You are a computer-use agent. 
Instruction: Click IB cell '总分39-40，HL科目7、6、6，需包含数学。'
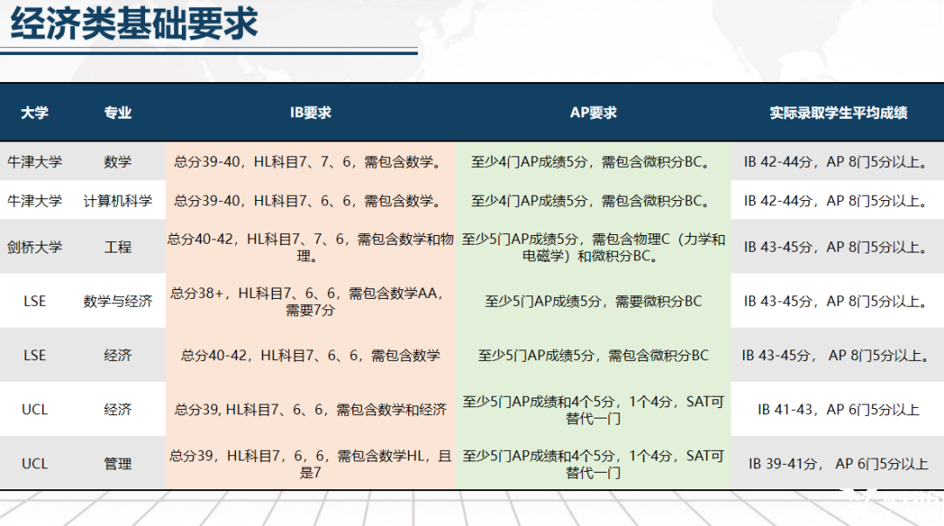[310, 200]
